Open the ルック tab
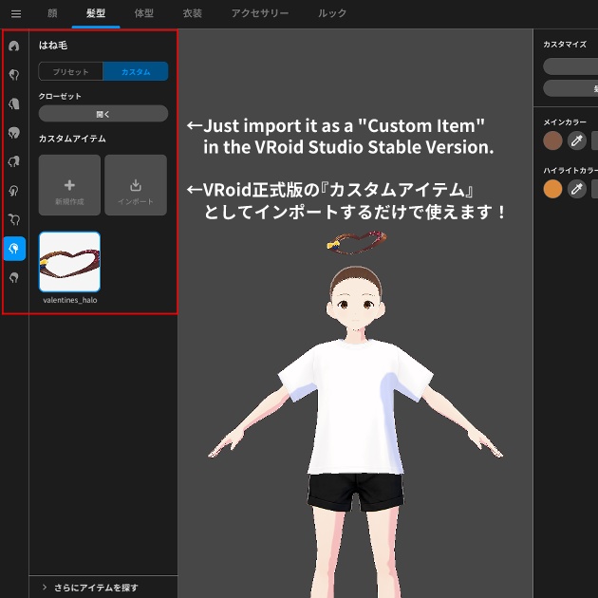The height and width of the screenshot is (598, 598). click(x=332, y=13)
